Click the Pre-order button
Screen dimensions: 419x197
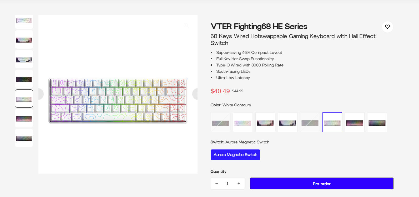(x=321, y=184)
